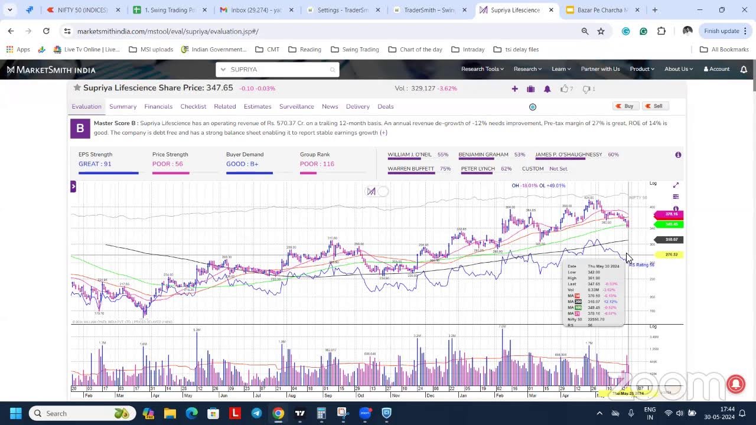Screen dimensions: 756x425
Task: Open the Estimates tab
Action: (x=258, y=107)
